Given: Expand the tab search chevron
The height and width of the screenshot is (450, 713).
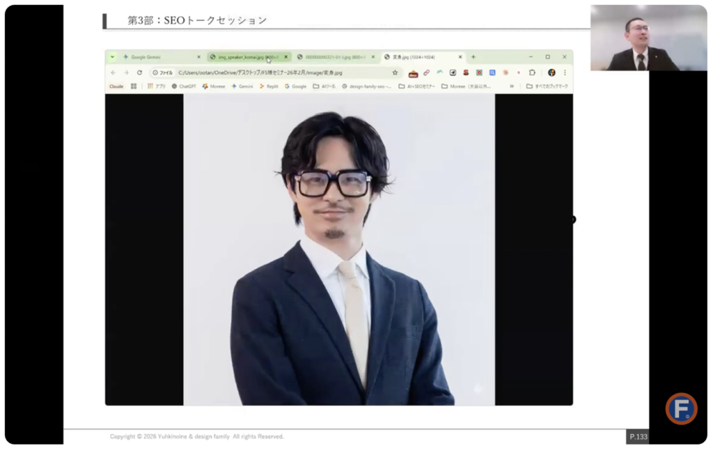Looking at the screenshot, I should click(113, 57).
